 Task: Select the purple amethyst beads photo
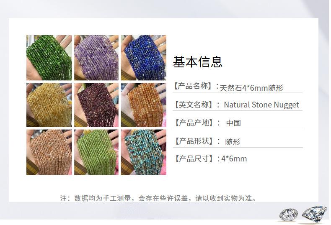(96, 58)
